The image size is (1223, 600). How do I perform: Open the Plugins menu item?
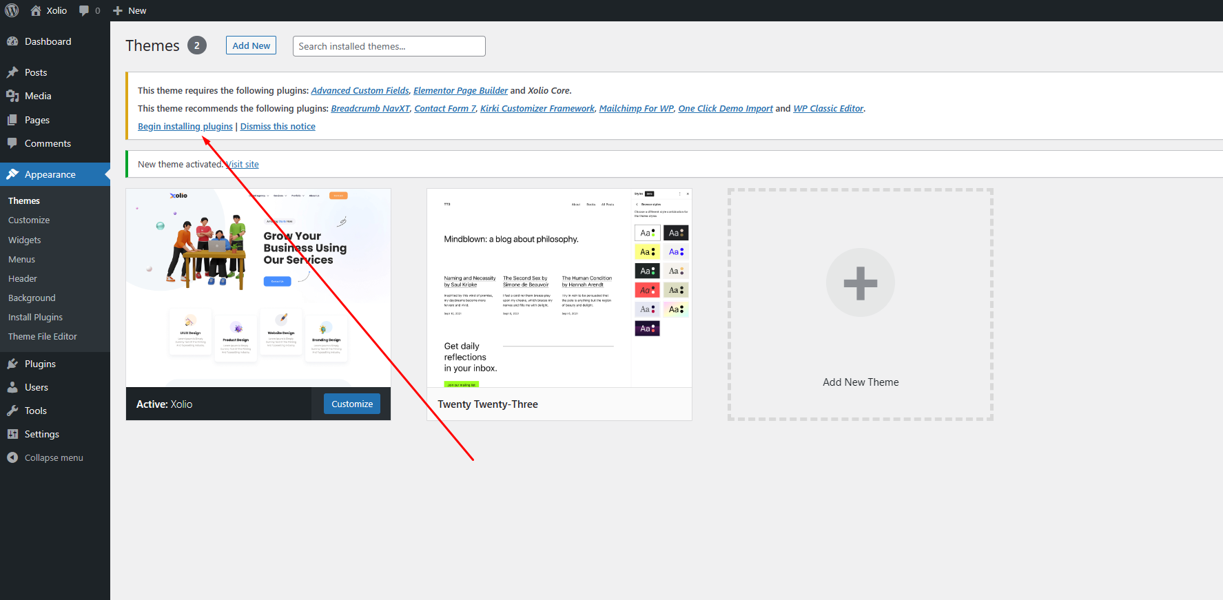[x=55, y=364]
